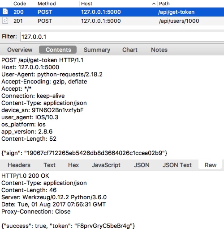
Task: Sort requests by the Method column header
Action: pyautogui.click(x=47, y=4)
